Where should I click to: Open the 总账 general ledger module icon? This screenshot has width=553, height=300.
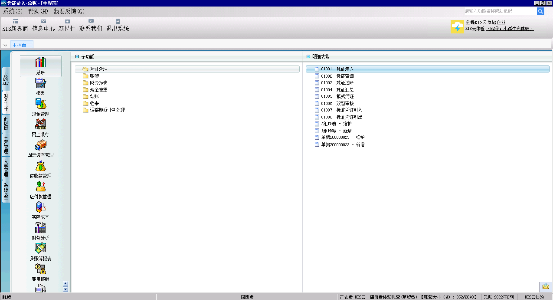click(x=41, y=63)
